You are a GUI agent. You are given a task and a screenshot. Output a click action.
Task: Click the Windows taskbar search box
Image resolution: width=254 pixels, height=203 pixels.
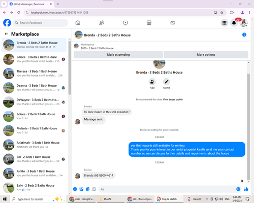click(x=38, y=199)
